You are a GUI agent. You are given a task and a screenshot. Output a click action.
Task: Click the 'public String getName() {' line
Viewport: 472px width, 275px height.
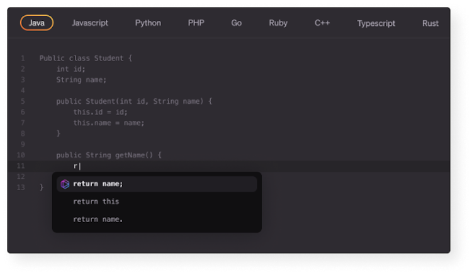pyautogui.click(x=109, y=155)
